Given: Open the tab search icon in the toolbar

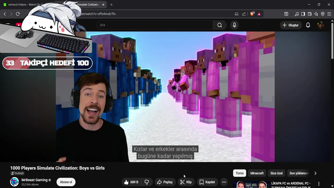Looking at the screenshot, I should pos(286,14).
